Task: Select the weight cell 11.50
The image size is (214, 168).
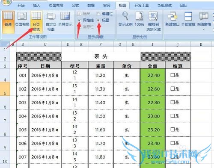Action: tap(101, 116)
